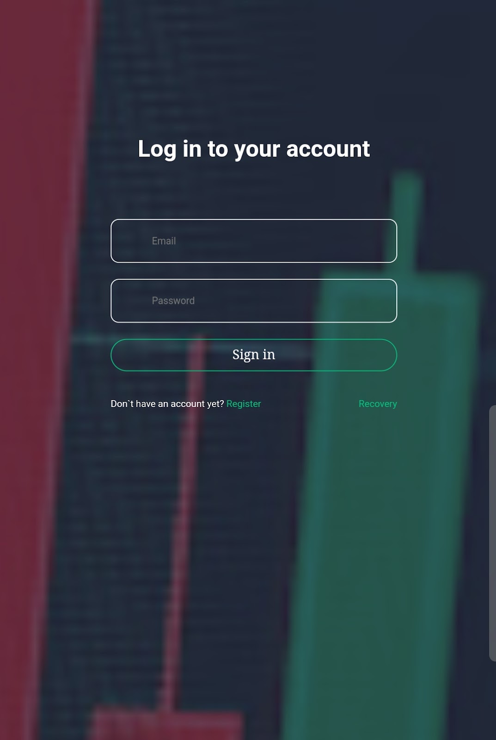Click the 'Log in to your account' heading

pos(254,149)
